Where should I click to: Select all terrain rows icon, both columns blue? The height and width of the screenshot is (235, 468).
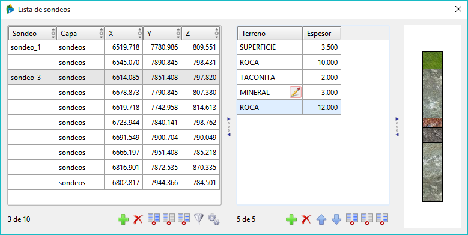click(352, 219)
